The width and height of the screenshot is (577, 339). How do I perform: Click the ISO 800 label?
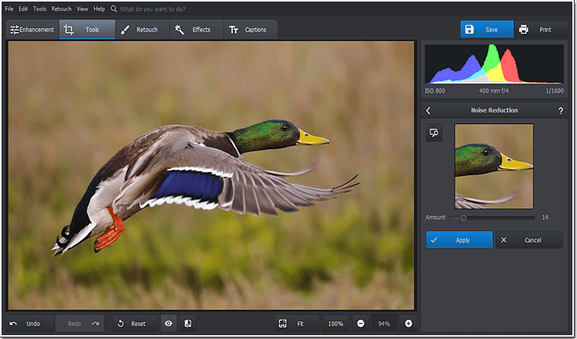435,91
